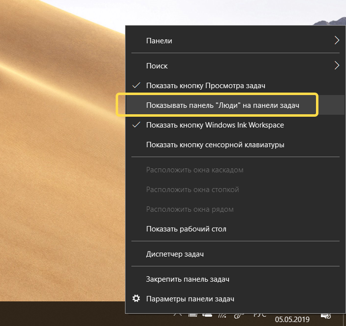Enable Показать кнопку сенсорной клавиатуры
Viewport: 346px width, 326px height.
(215, 145)
